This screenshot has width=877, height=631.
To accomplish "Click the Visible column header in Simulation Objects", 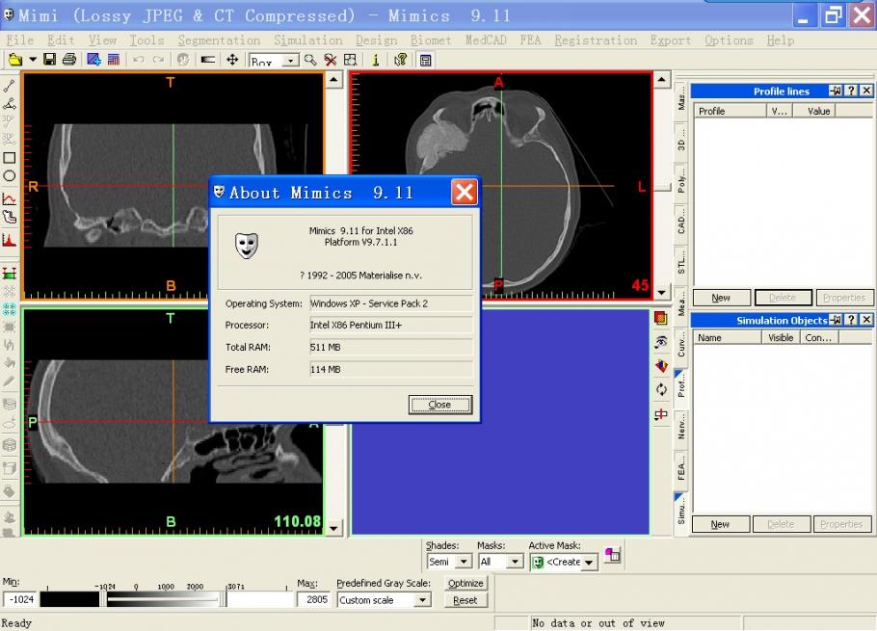I will (781, 337).
